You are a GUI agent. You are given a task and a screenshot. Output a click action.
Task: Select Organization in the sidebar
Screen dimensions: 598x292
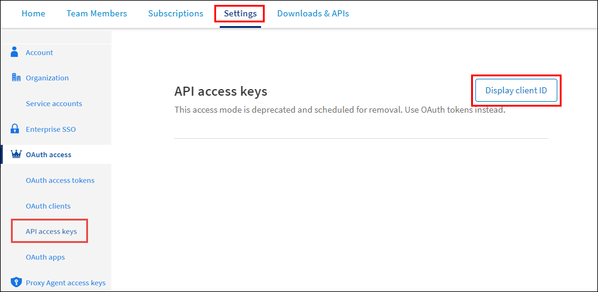click(x=47, y=78)
